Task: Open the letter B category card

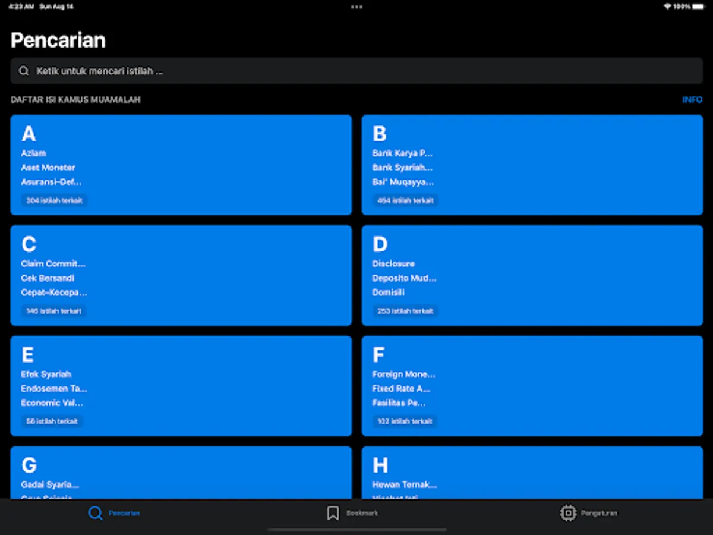Action: (x=532, y=165)
